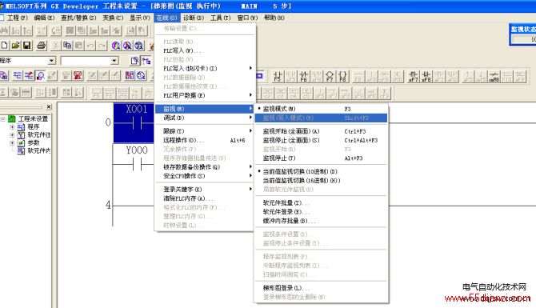This screenshot has height=308, width=536.
Task: Expand the 程序 tree node
Action: pyautogui.click(x=12, y=127)
